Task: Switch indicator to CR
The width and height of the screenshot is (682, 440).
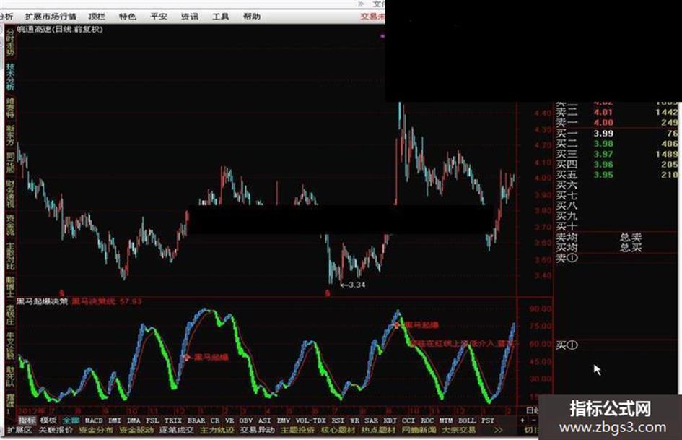Action: (215, 420)
